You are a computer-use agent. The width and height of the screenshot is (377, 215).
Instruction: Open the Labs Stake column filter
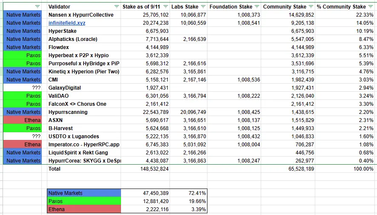[x=203, y=7]
